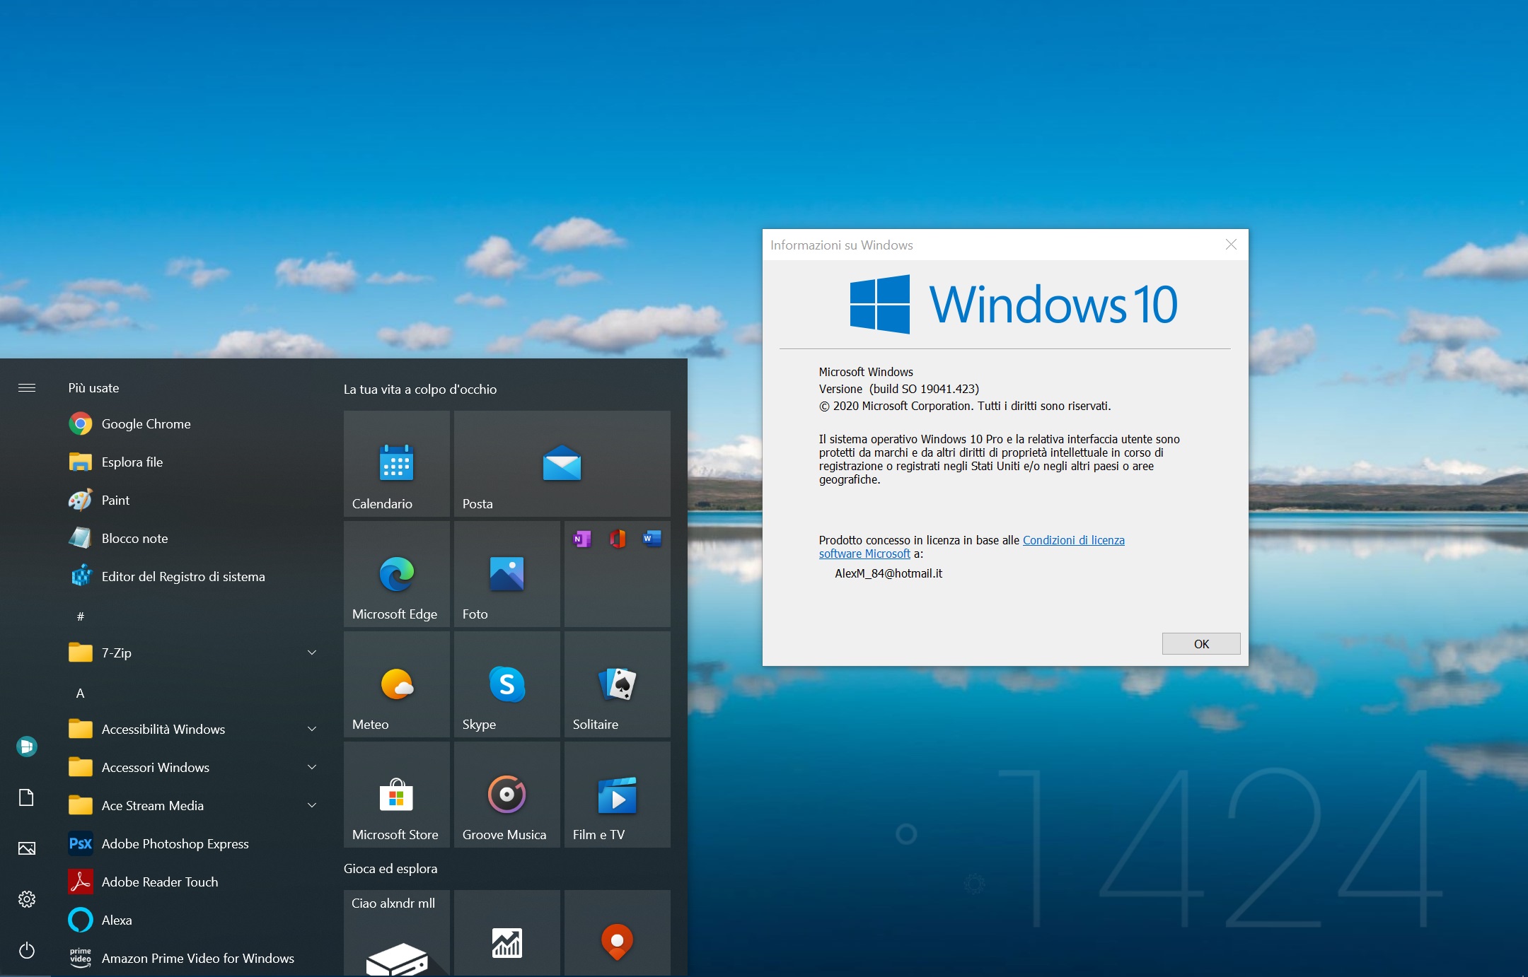Expand the Accessibilità Windows folder
The width and height of the screenshot is (1528, 977).
(x=191, y=730)
